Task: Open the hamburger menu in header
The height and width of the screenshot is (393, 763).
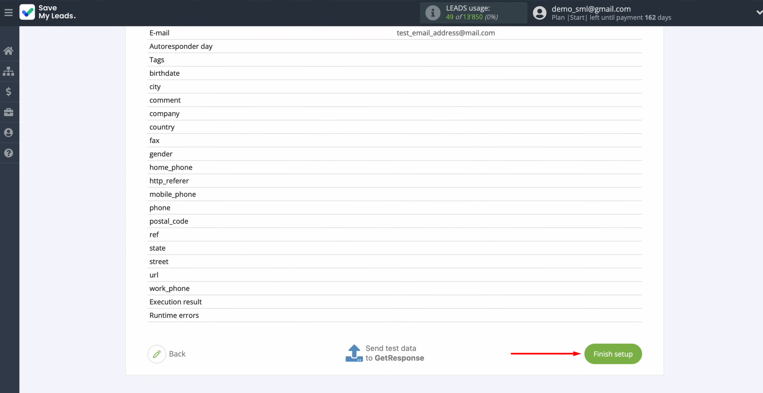Action: (8, 13)
